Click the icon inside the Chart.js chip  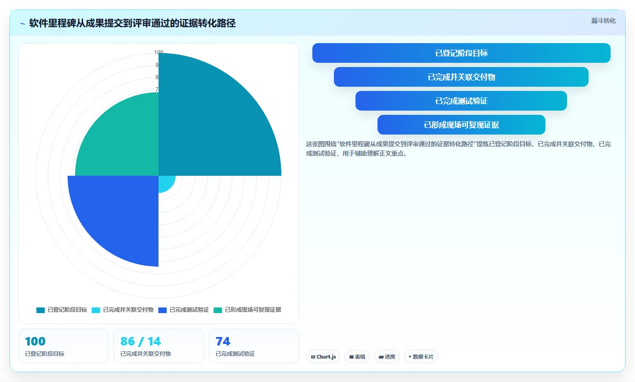(x=313, y=357)
